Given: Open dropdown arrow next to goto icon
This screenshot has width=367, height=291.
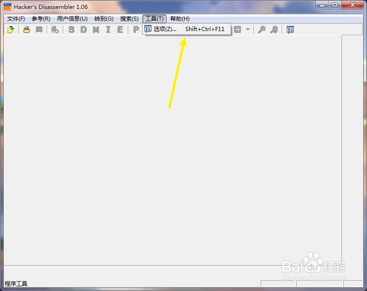Looking at the screenshot, I should (x=248, y=30).
